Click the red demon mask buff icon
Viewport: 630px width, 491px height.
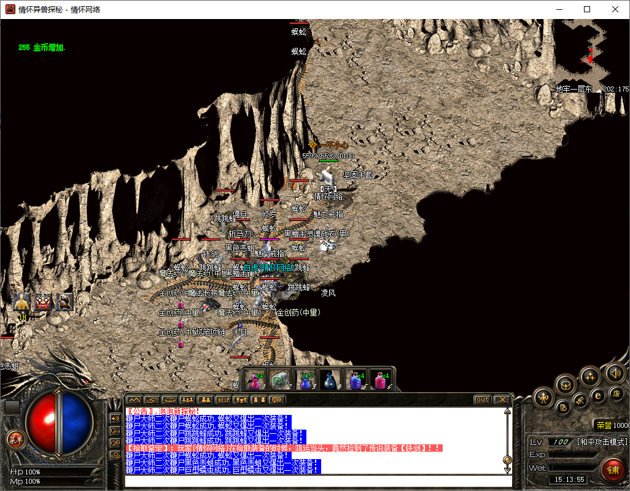point(44,303)
